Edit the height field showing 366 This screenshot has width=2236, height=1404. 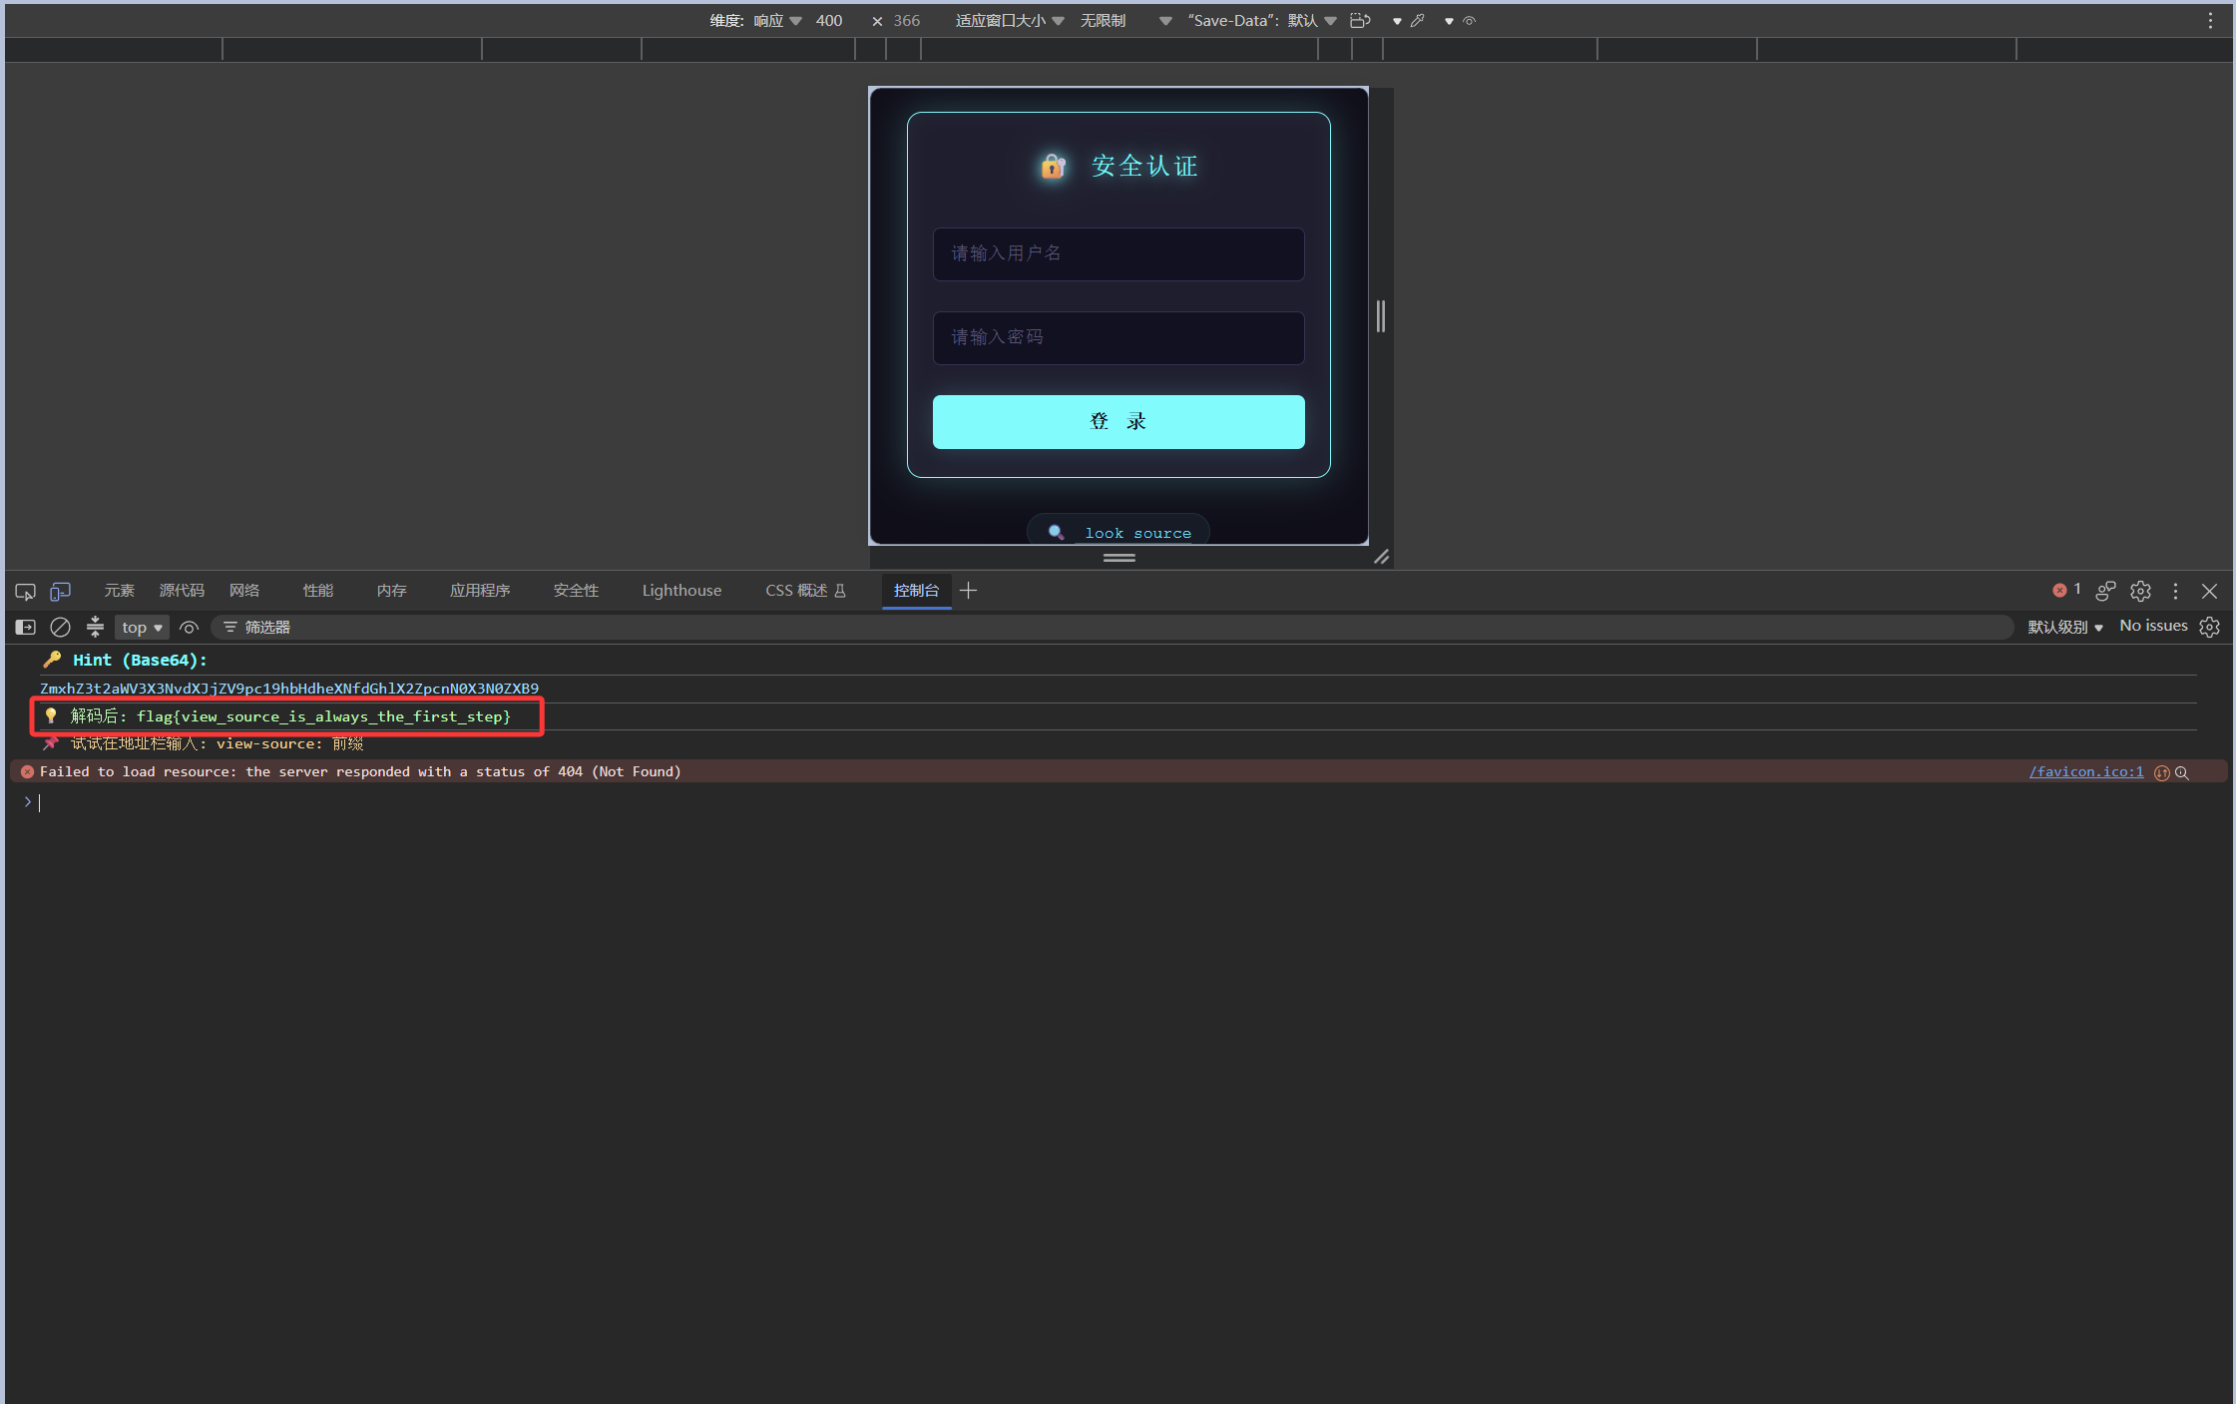click(907, 21)
